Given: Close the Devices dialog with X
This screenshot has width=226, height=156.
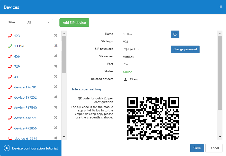Looking at the screenshot, I should pyautogui.click(x=221, y=7).
